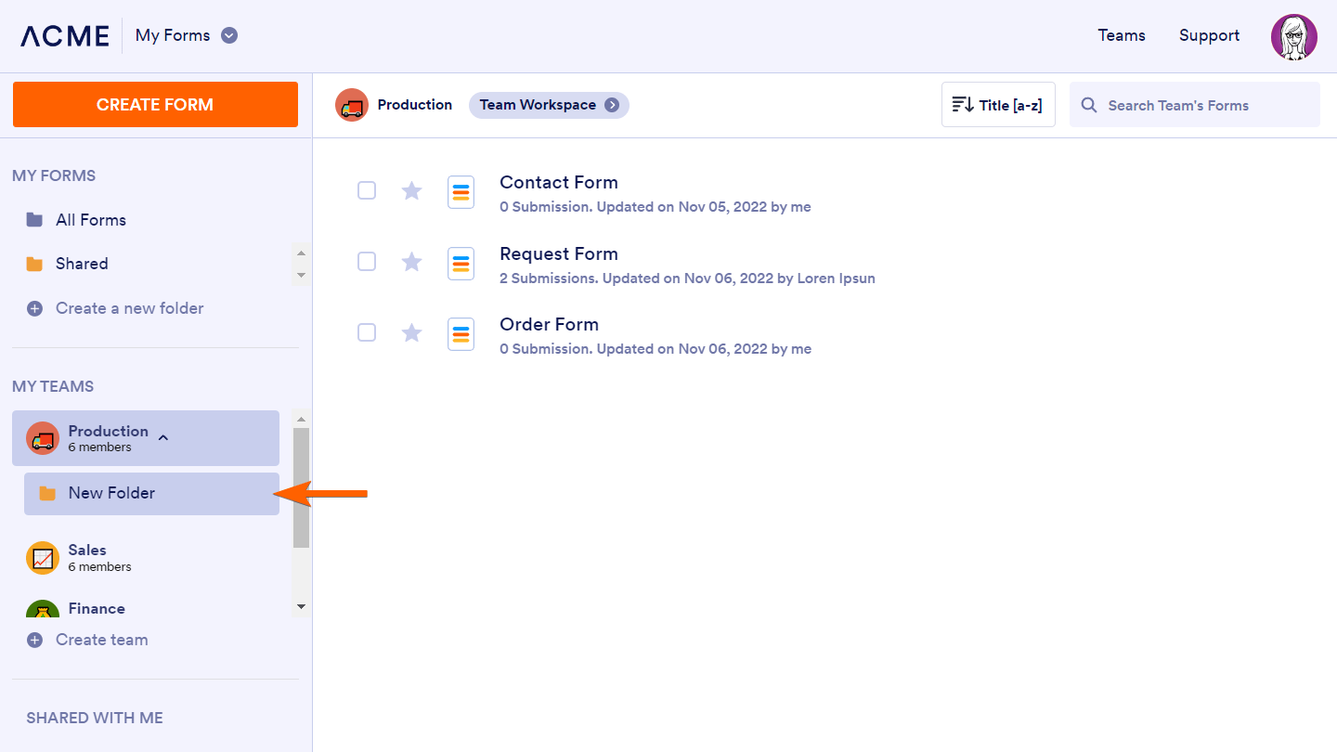The height and width of the screenshot is (752, 1337).
Task: Click the Team Workspace badge
Action: (549, 105)
